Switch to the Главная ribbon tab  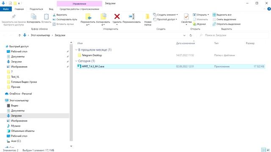[19, 9]
